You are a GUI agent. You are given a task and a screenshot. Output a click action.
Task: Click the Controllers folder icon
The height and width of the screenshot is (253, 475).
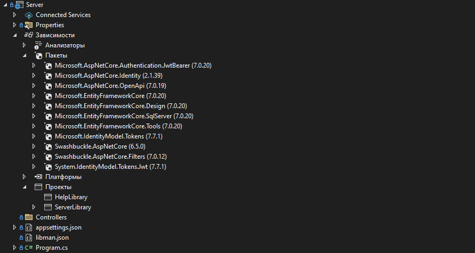coord(29,217)
